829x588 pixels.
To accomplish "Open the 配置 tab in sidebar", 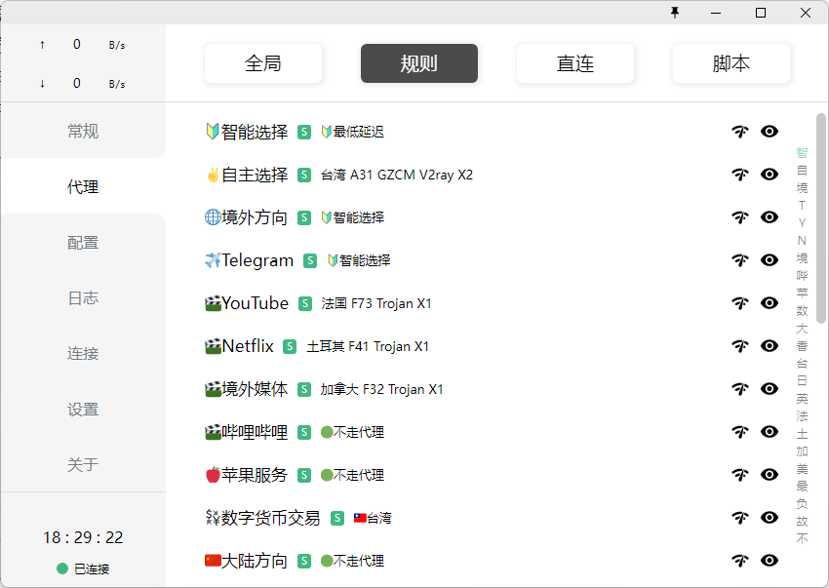I will tap(83, 243).
